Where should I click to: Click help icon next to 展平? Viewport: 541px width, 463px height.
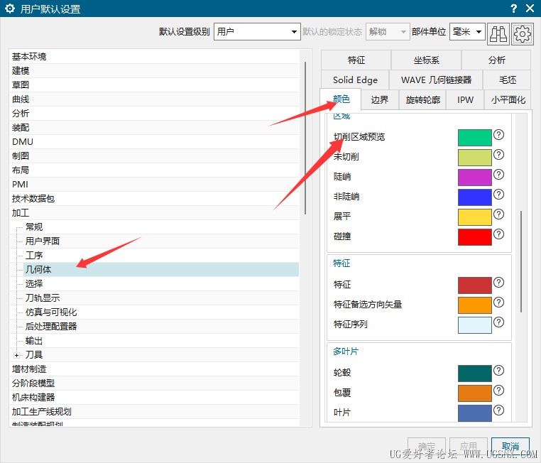point(498,214)
